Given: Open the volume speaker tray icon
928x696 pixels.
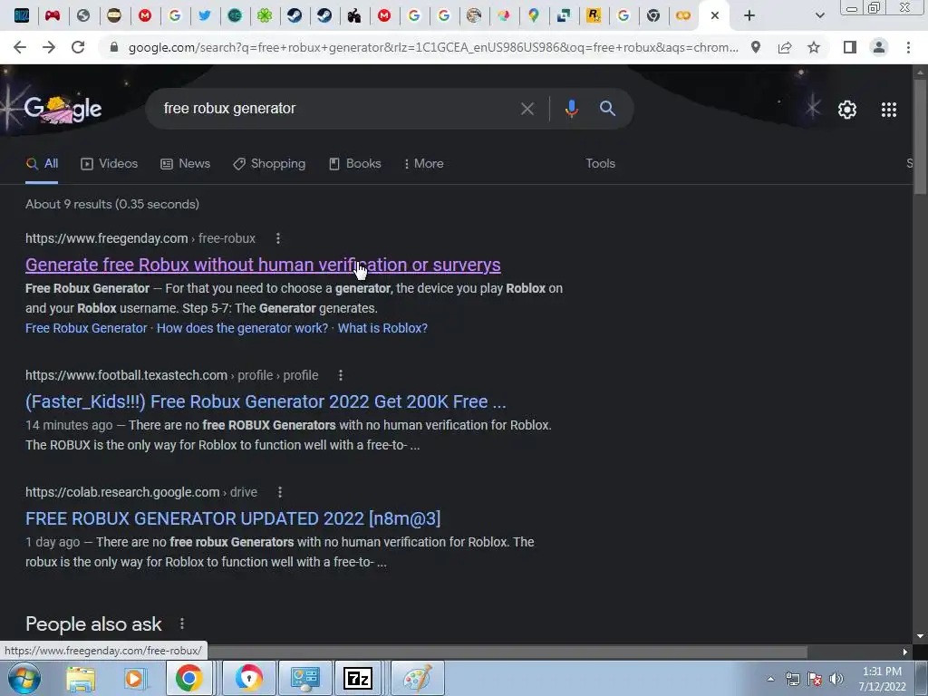Looking at the screenshot, I should coord(836,679).
